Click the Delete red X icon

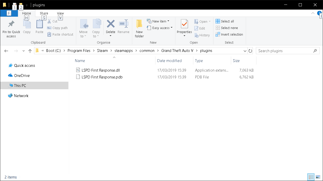[111, 24]
